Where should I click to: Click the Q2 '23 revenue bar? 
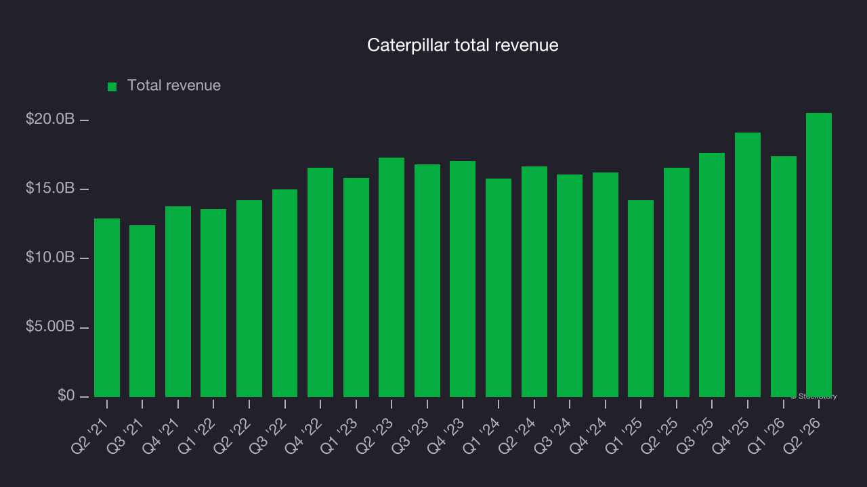[392, 277]
